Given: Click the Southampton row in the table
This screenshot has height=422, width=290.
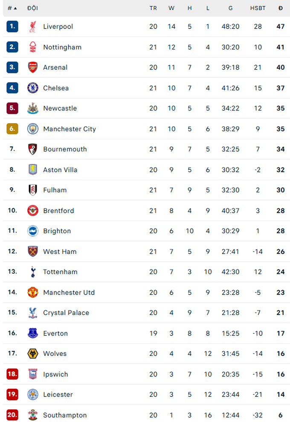Looking at the screenshot, I should tap(146, 414).
